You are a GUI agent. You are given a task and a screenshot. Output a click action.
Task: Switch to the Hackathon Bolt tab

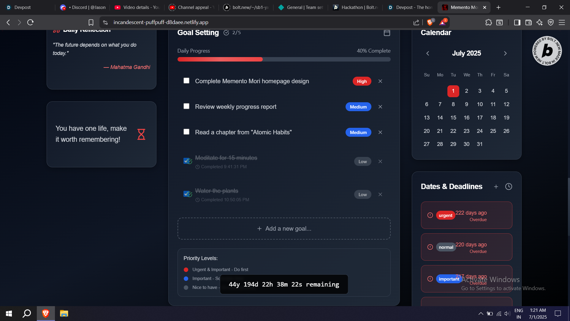(x=356, y=7)
